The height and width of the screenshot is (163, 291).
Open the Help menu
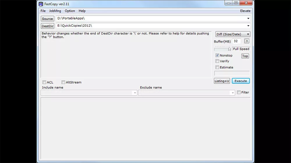coord(82,11)
